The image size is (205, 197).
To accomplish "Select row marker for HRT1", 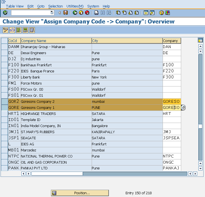I will (x=5, y=114).
